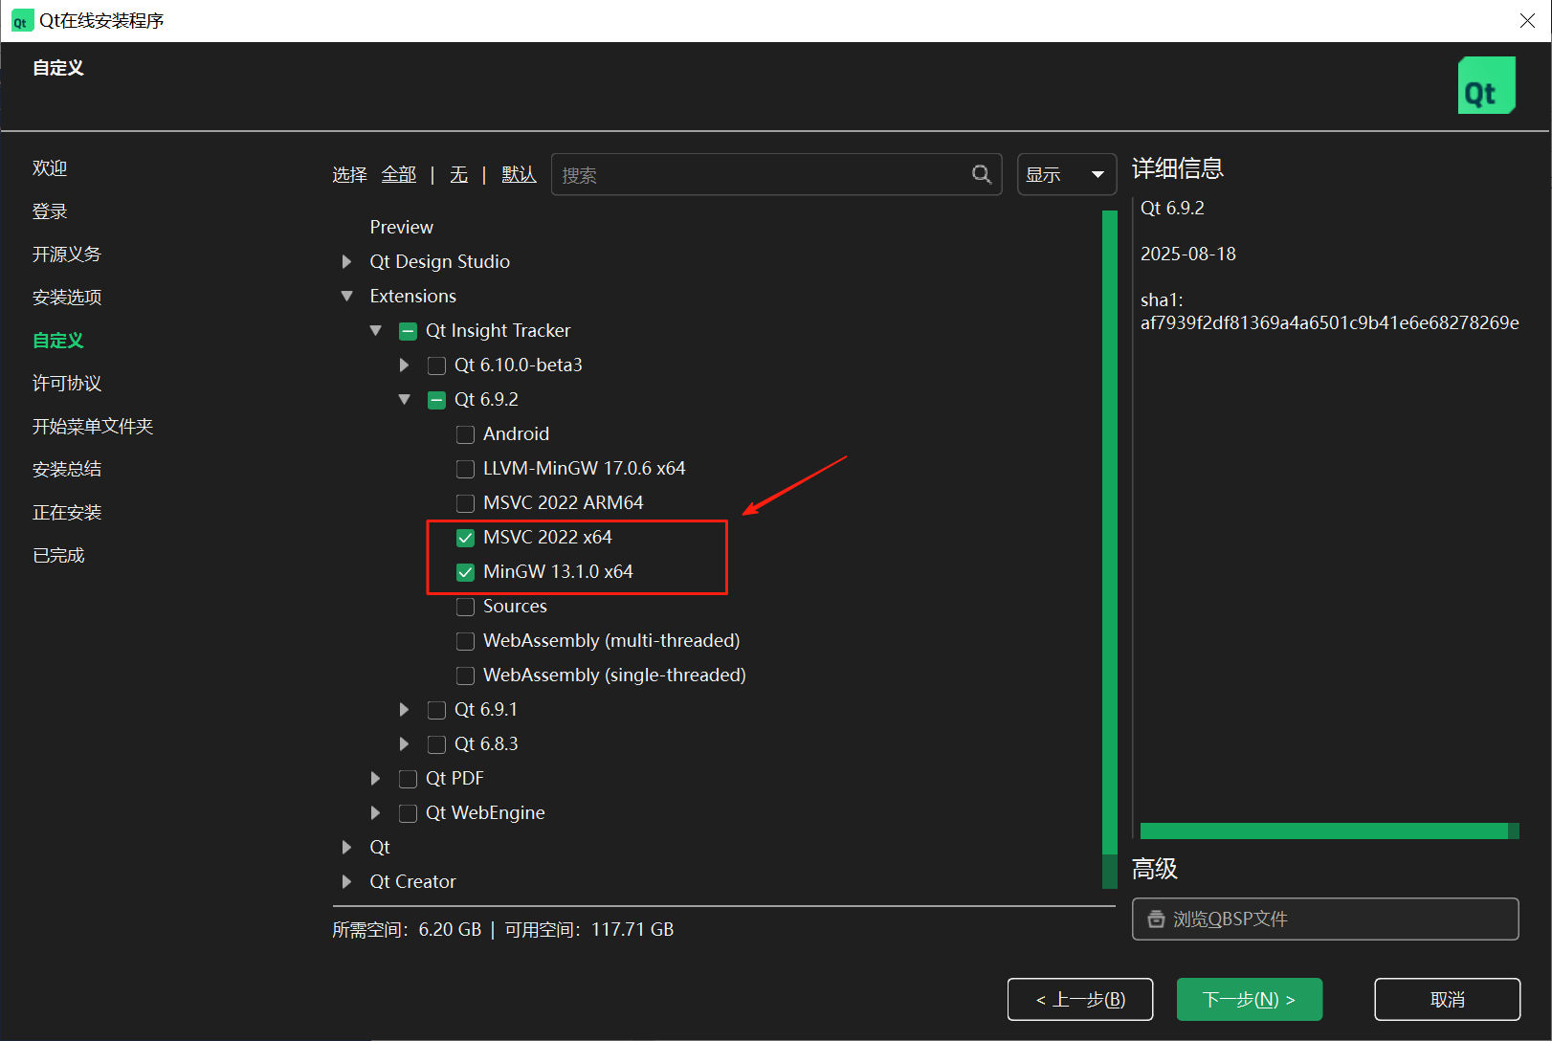The height and width of the screenshot is (1041, 1552).
Task: Click the 高级 section heading
Action: [x=1155, y=869]
